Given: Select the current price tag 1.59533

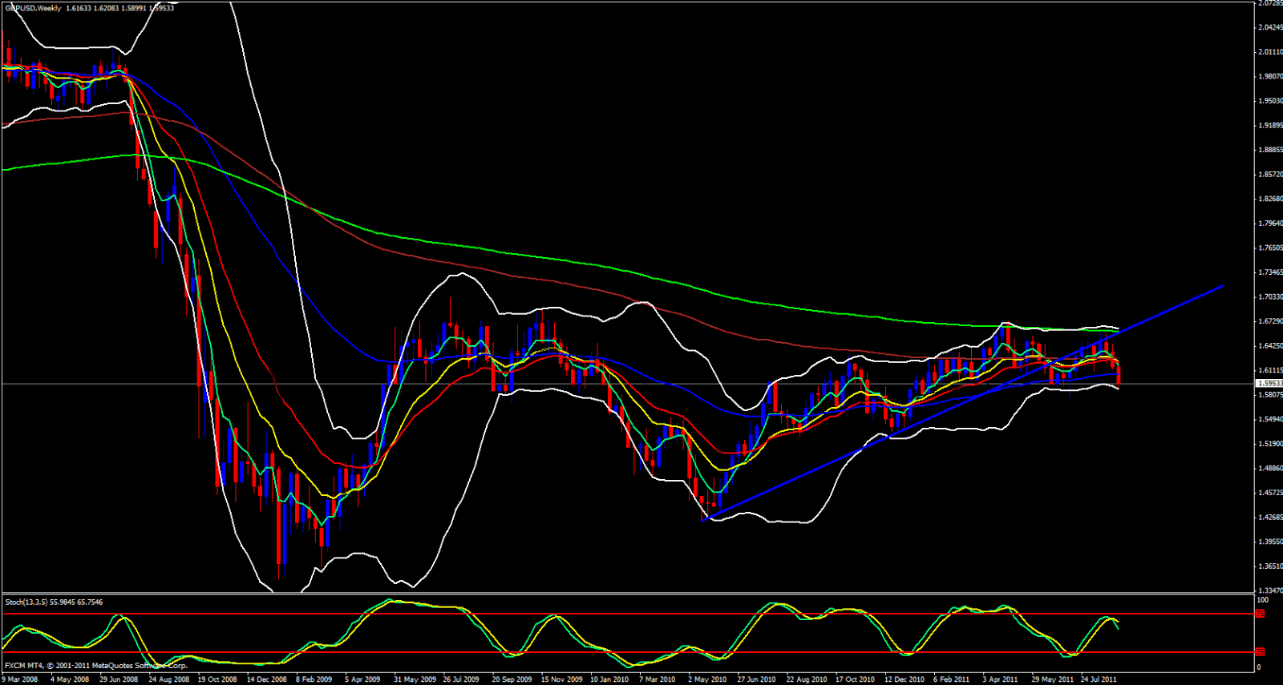Looking at the screenshot, I should click(x=1269, y=384).
